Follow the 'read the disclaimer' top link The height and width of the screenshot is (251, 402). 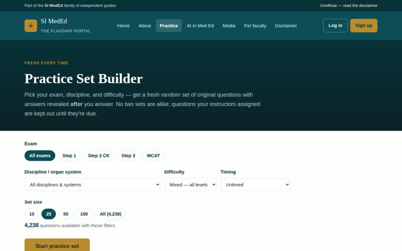pyautogui.click(x=349, y=6)
